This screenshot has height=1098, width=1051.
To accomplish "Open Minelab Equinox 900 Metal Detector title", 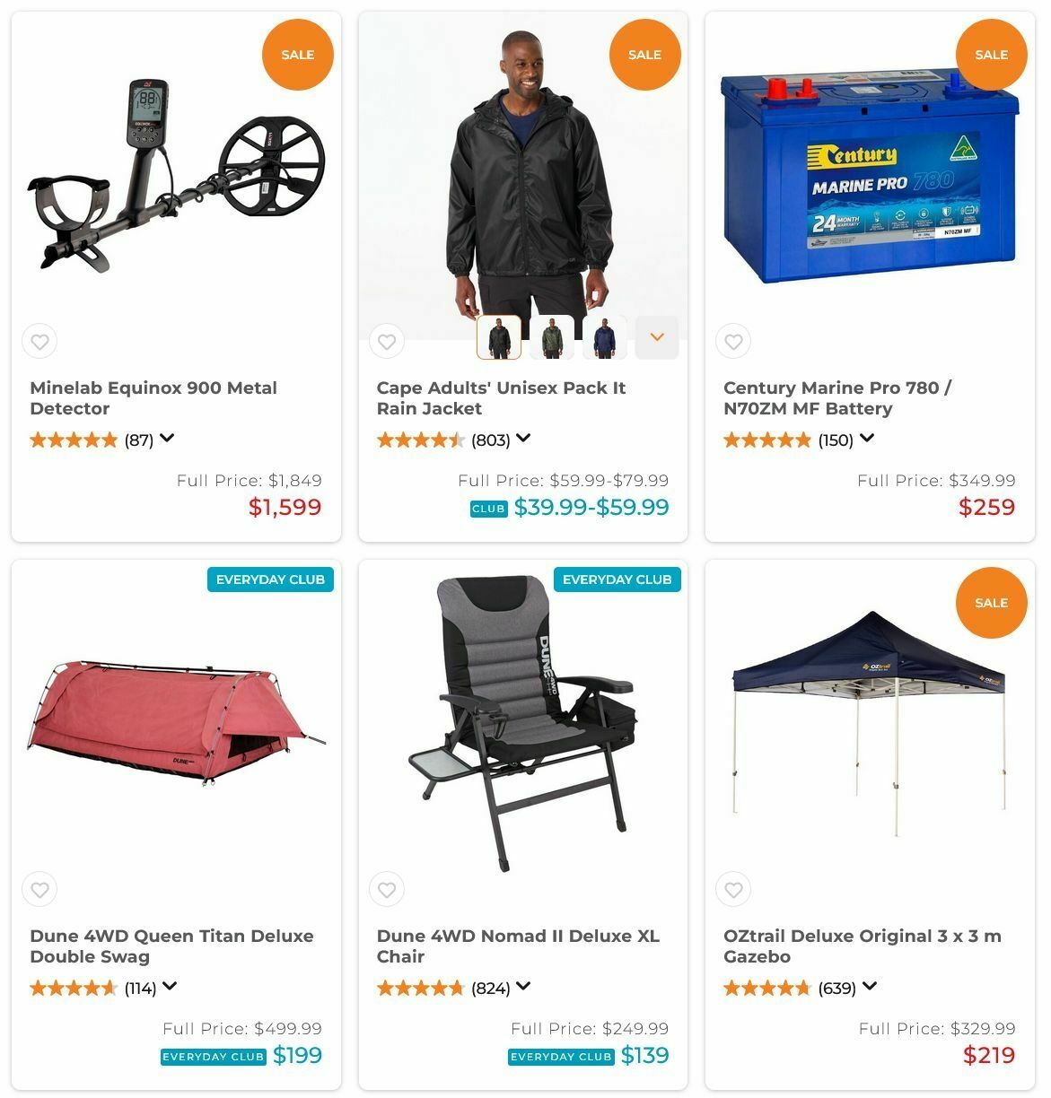I will click(x=153, y=398).
